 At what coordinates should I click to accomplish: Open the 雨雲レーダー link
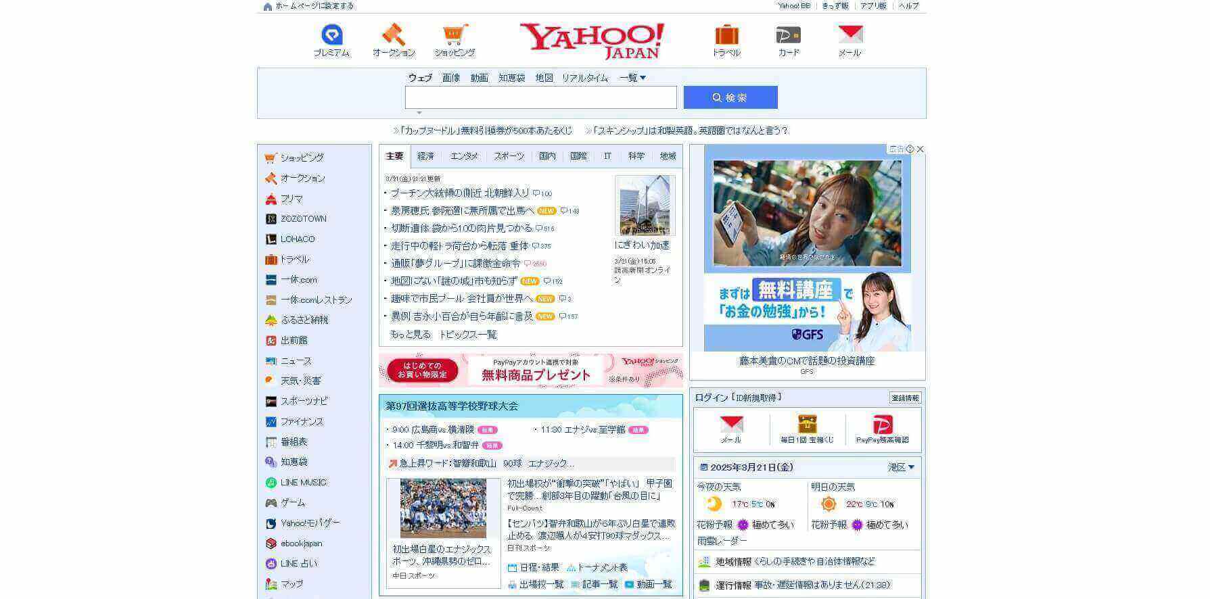tap(722, 541)
